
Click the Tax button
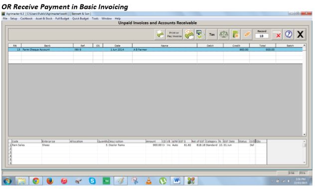pos(212,34)
